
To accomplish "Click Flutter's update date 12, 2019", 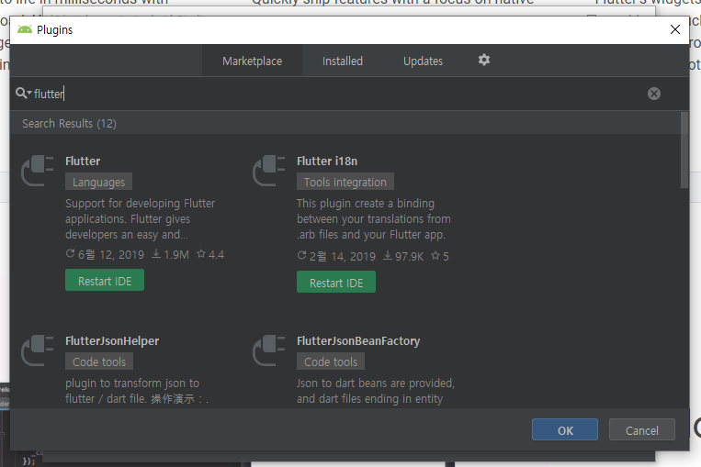I will (105, 254).
